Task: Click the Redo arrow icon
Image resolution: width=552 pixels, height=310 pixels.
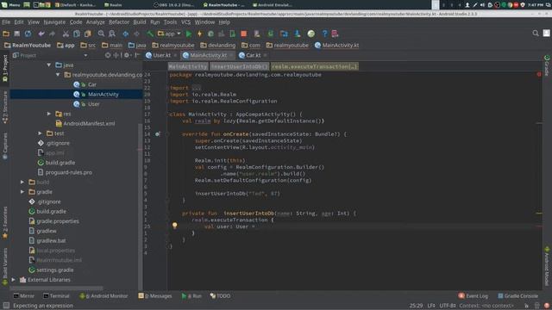Action: [52, 34]
